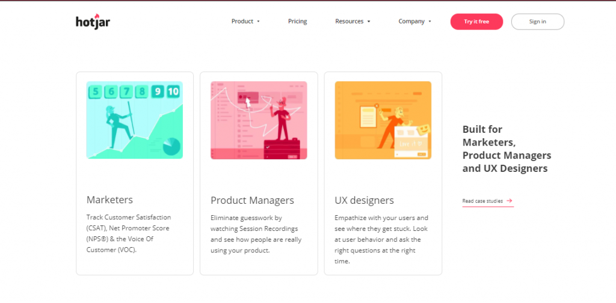Open the UX designers illustration thumbnail

coord(383,120)
